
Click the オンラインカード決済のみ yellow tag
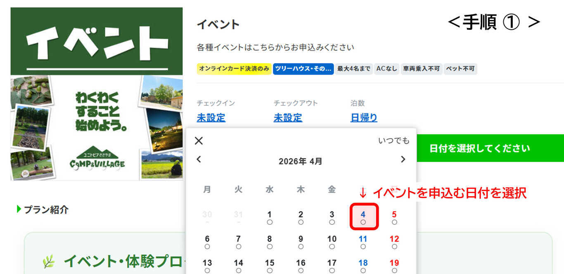234,69
